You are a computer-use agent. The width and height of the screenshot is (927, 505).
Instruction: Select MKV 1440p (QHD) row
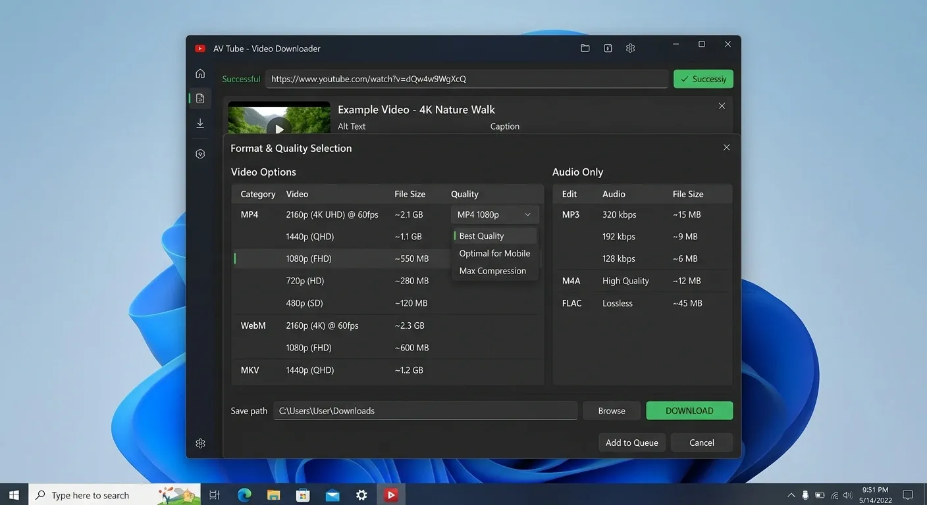click(387, 370)
